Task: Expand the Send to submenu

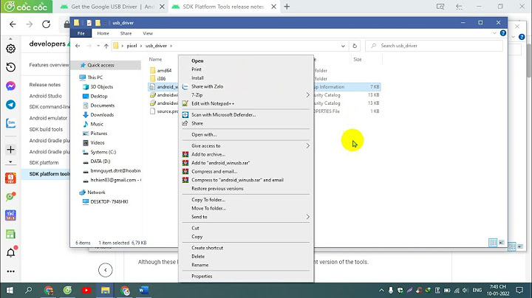Action: [x=246, y=217]
